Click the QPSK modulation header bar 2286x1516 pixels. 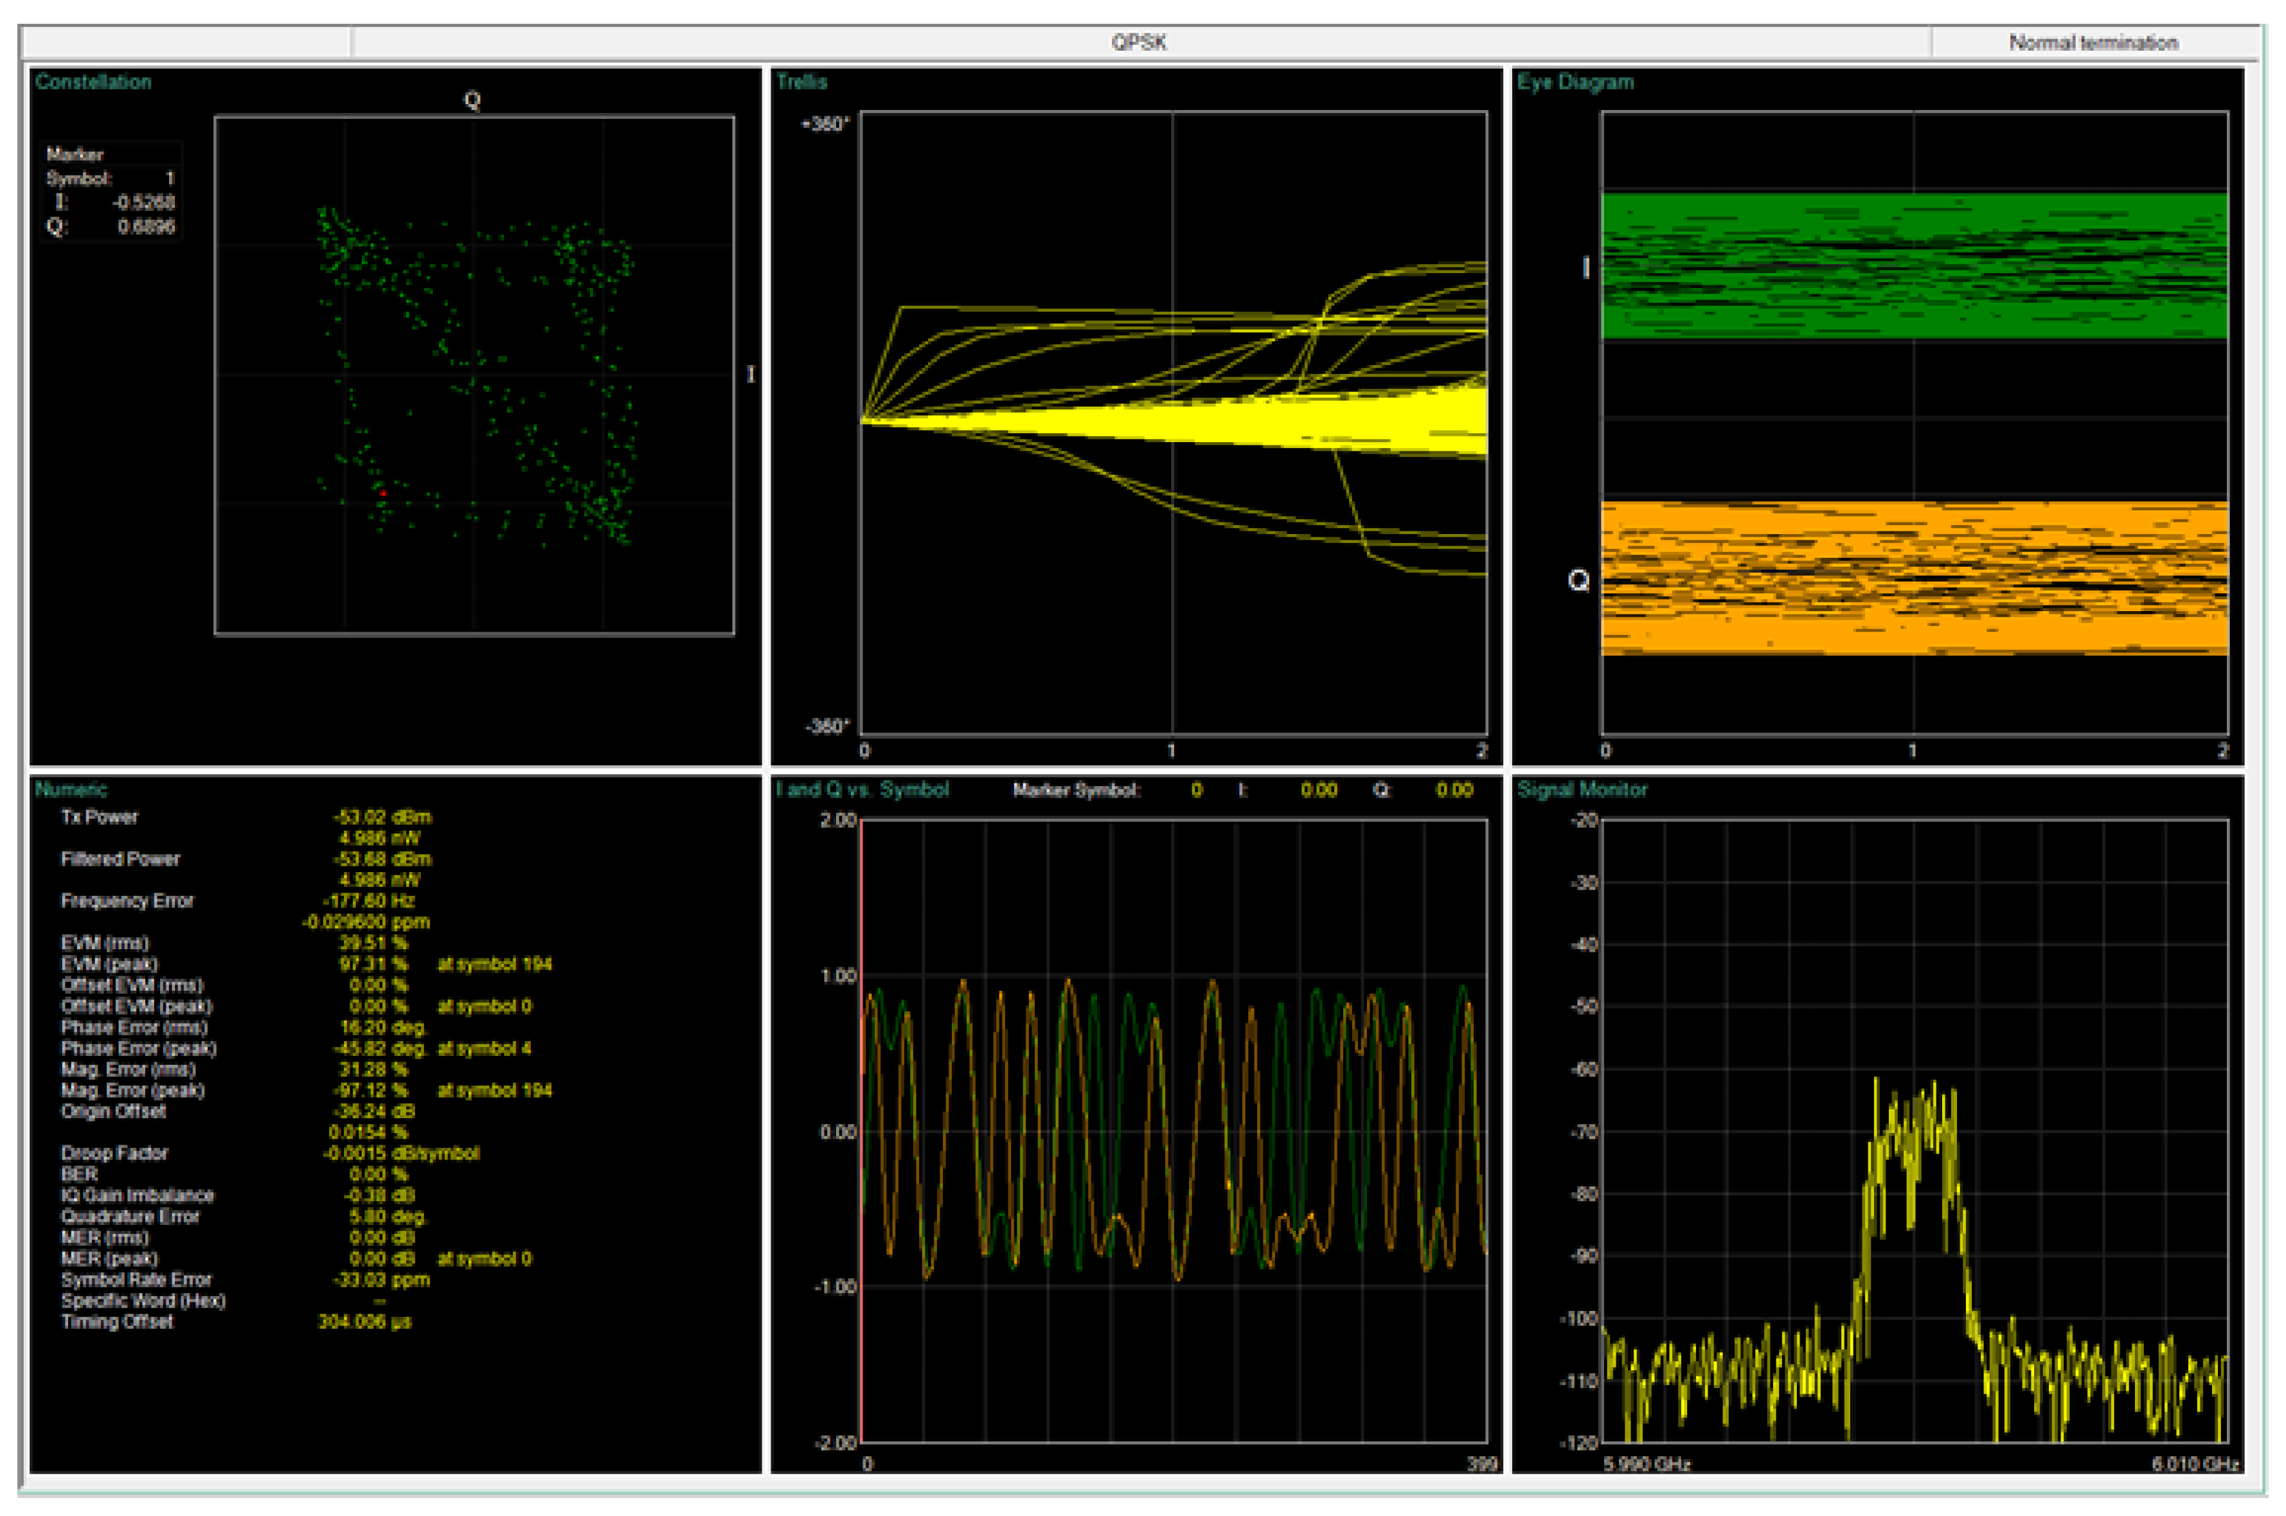click(1139, 42)
